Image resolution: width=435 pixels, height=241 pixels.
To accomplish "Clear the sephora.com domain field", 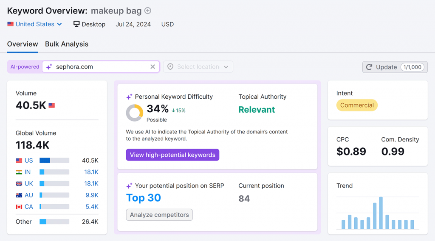I will 153,67.
